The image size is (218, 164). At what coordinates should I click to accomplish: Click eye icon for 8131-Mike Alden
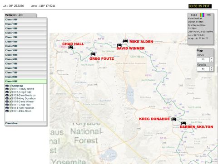[x=7, y=111]
